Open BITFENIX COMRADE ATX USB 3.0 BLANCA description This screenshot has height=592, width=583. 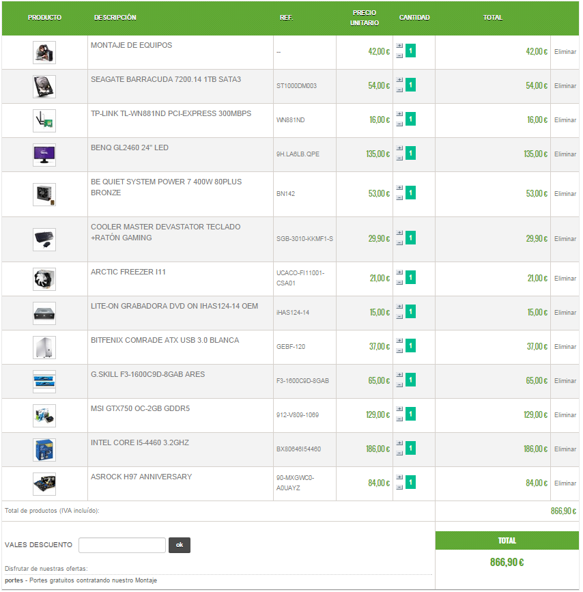coord(165,340)
